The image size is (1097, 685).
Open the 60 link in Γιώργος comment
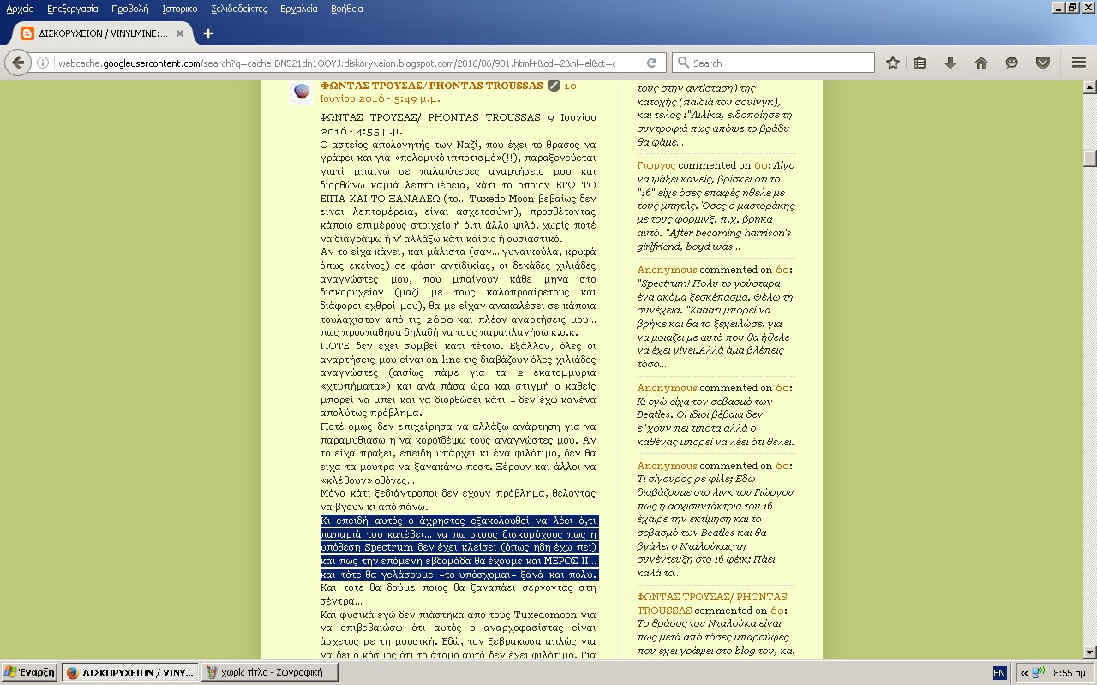tap(761, 165)
